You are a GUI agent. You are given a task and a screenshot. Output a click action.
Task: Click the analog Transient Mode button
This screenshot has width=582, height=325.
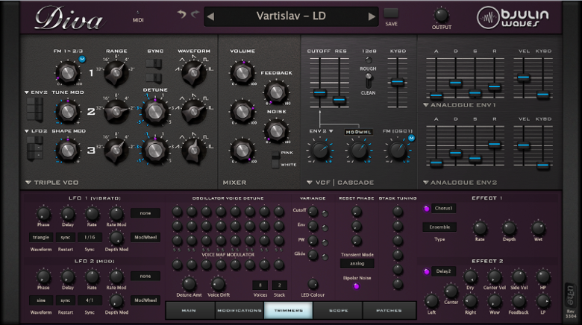pyautogui.click(x=356, y=263)
